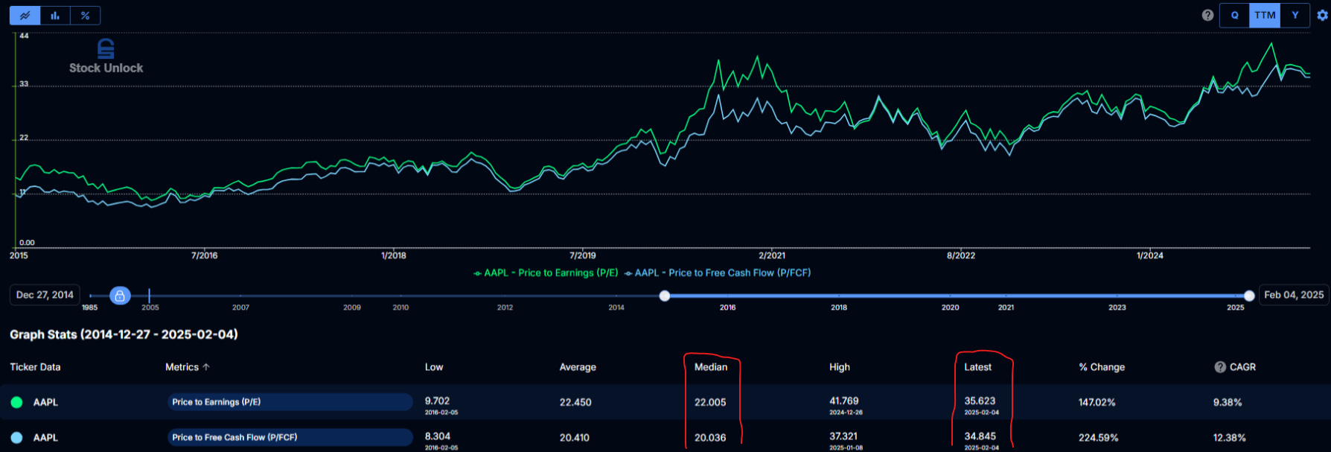Select the Q quarterly period tab
The height and width of the screenshot is (452, 1331).
pyautogui.click(x=1234, y=15)
